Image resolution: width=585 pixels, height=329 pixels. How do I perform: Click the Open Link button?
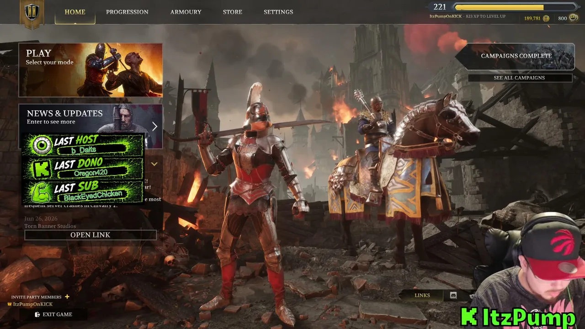[x=90, y=235]
